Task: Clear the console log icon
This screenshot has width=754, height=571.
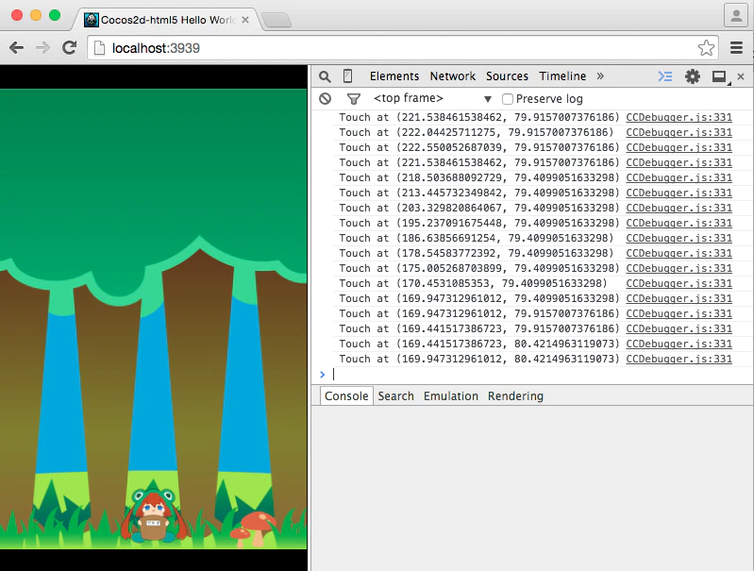Action: tap(325, 98)
